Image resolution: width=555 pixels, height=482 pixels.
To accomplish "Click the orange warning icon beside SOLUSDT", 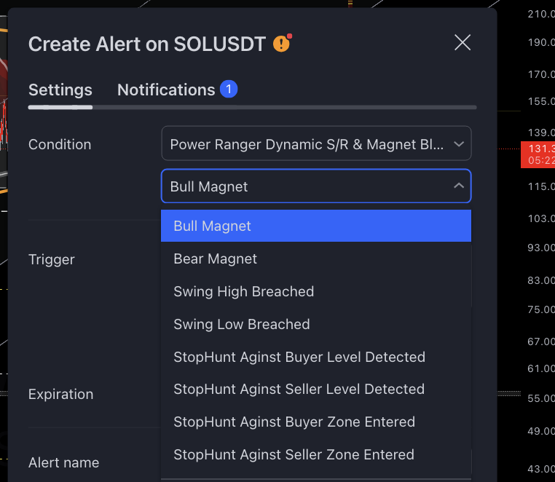I will [281, 44].
